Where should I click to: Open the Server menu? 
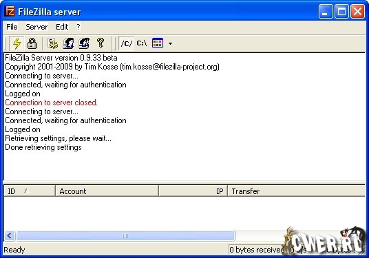[36, 27]
